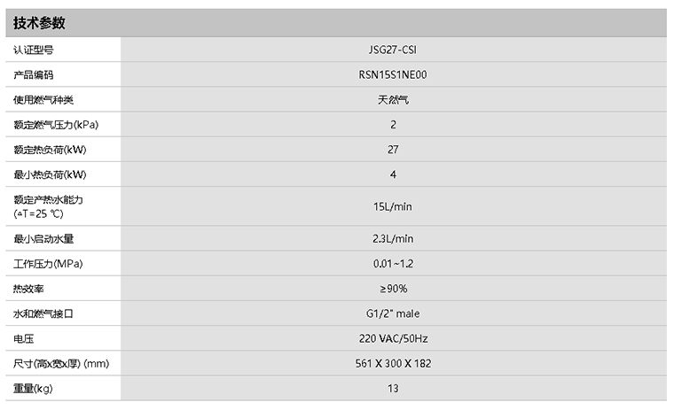674x410 pixels.
Task: Click the 产品编码 label cell
Action: coord(33,74)
